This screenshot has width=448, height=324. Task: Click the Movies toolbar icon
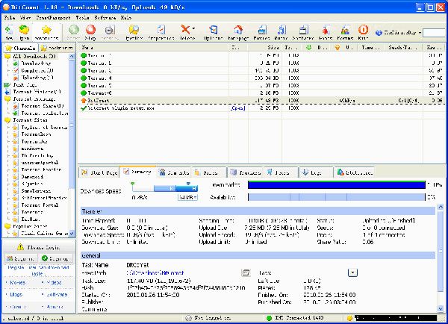pyautogui.click(x=262, y=30)
